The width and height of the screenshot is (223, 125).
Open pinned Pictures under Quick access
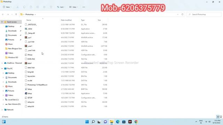pyautogui.click(x=11, y=40)
